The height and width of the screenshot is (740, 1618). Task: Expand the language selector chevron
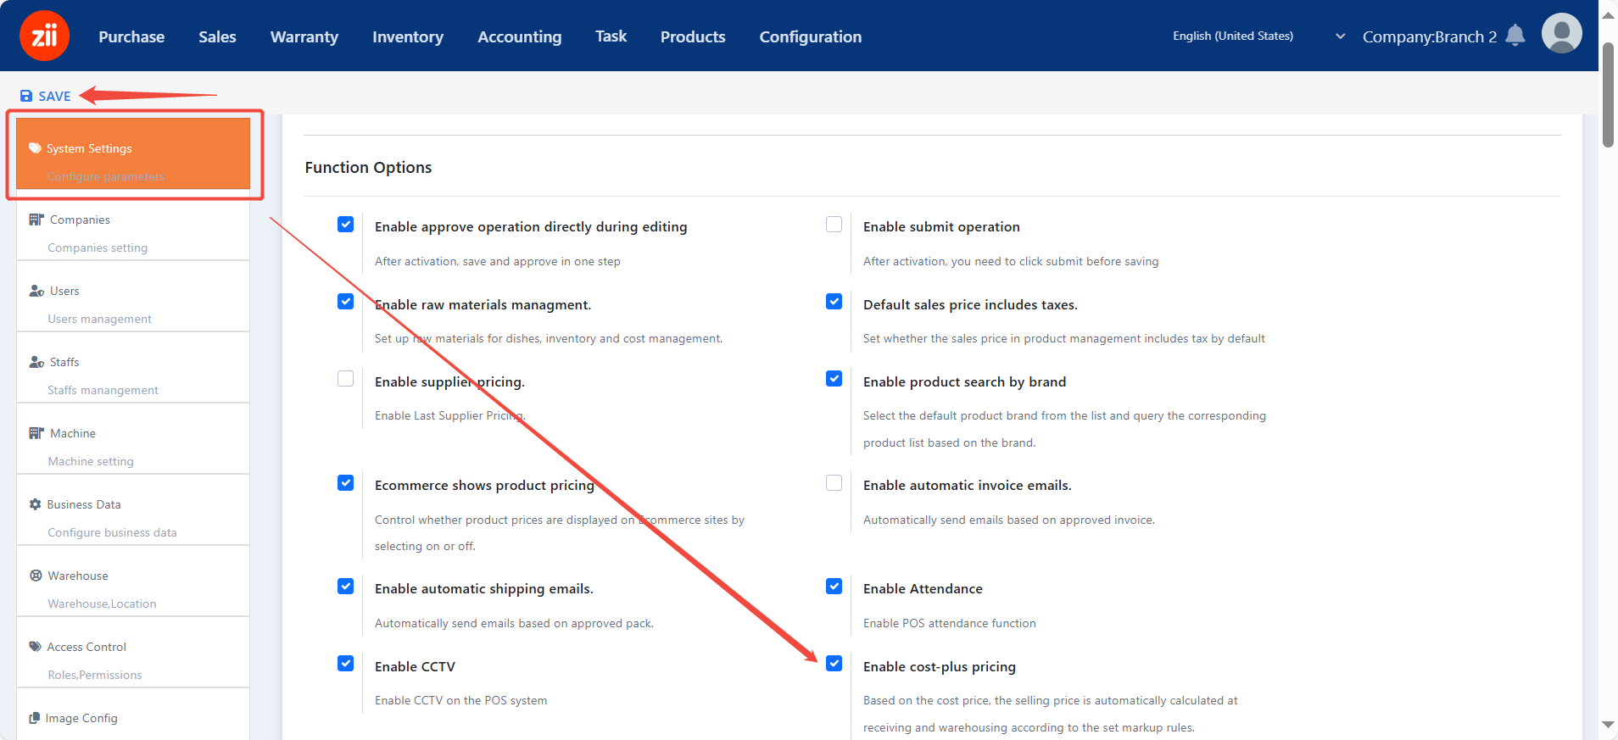[1341, 36]
